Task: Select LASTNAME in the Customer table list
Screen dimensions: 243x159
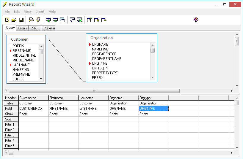Action: [x=21, y=65]
